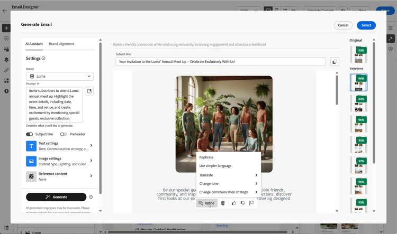Open the prompt library icon next to Prompt
The height and width of the screenshot is (234, 397).
89,91
